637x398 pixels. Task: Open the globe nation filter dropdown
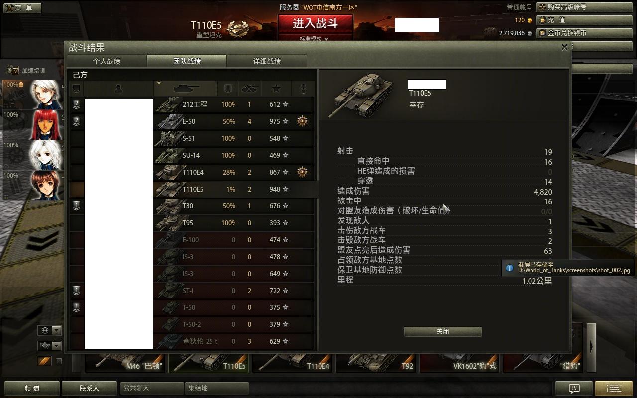[x=49, y=330]
